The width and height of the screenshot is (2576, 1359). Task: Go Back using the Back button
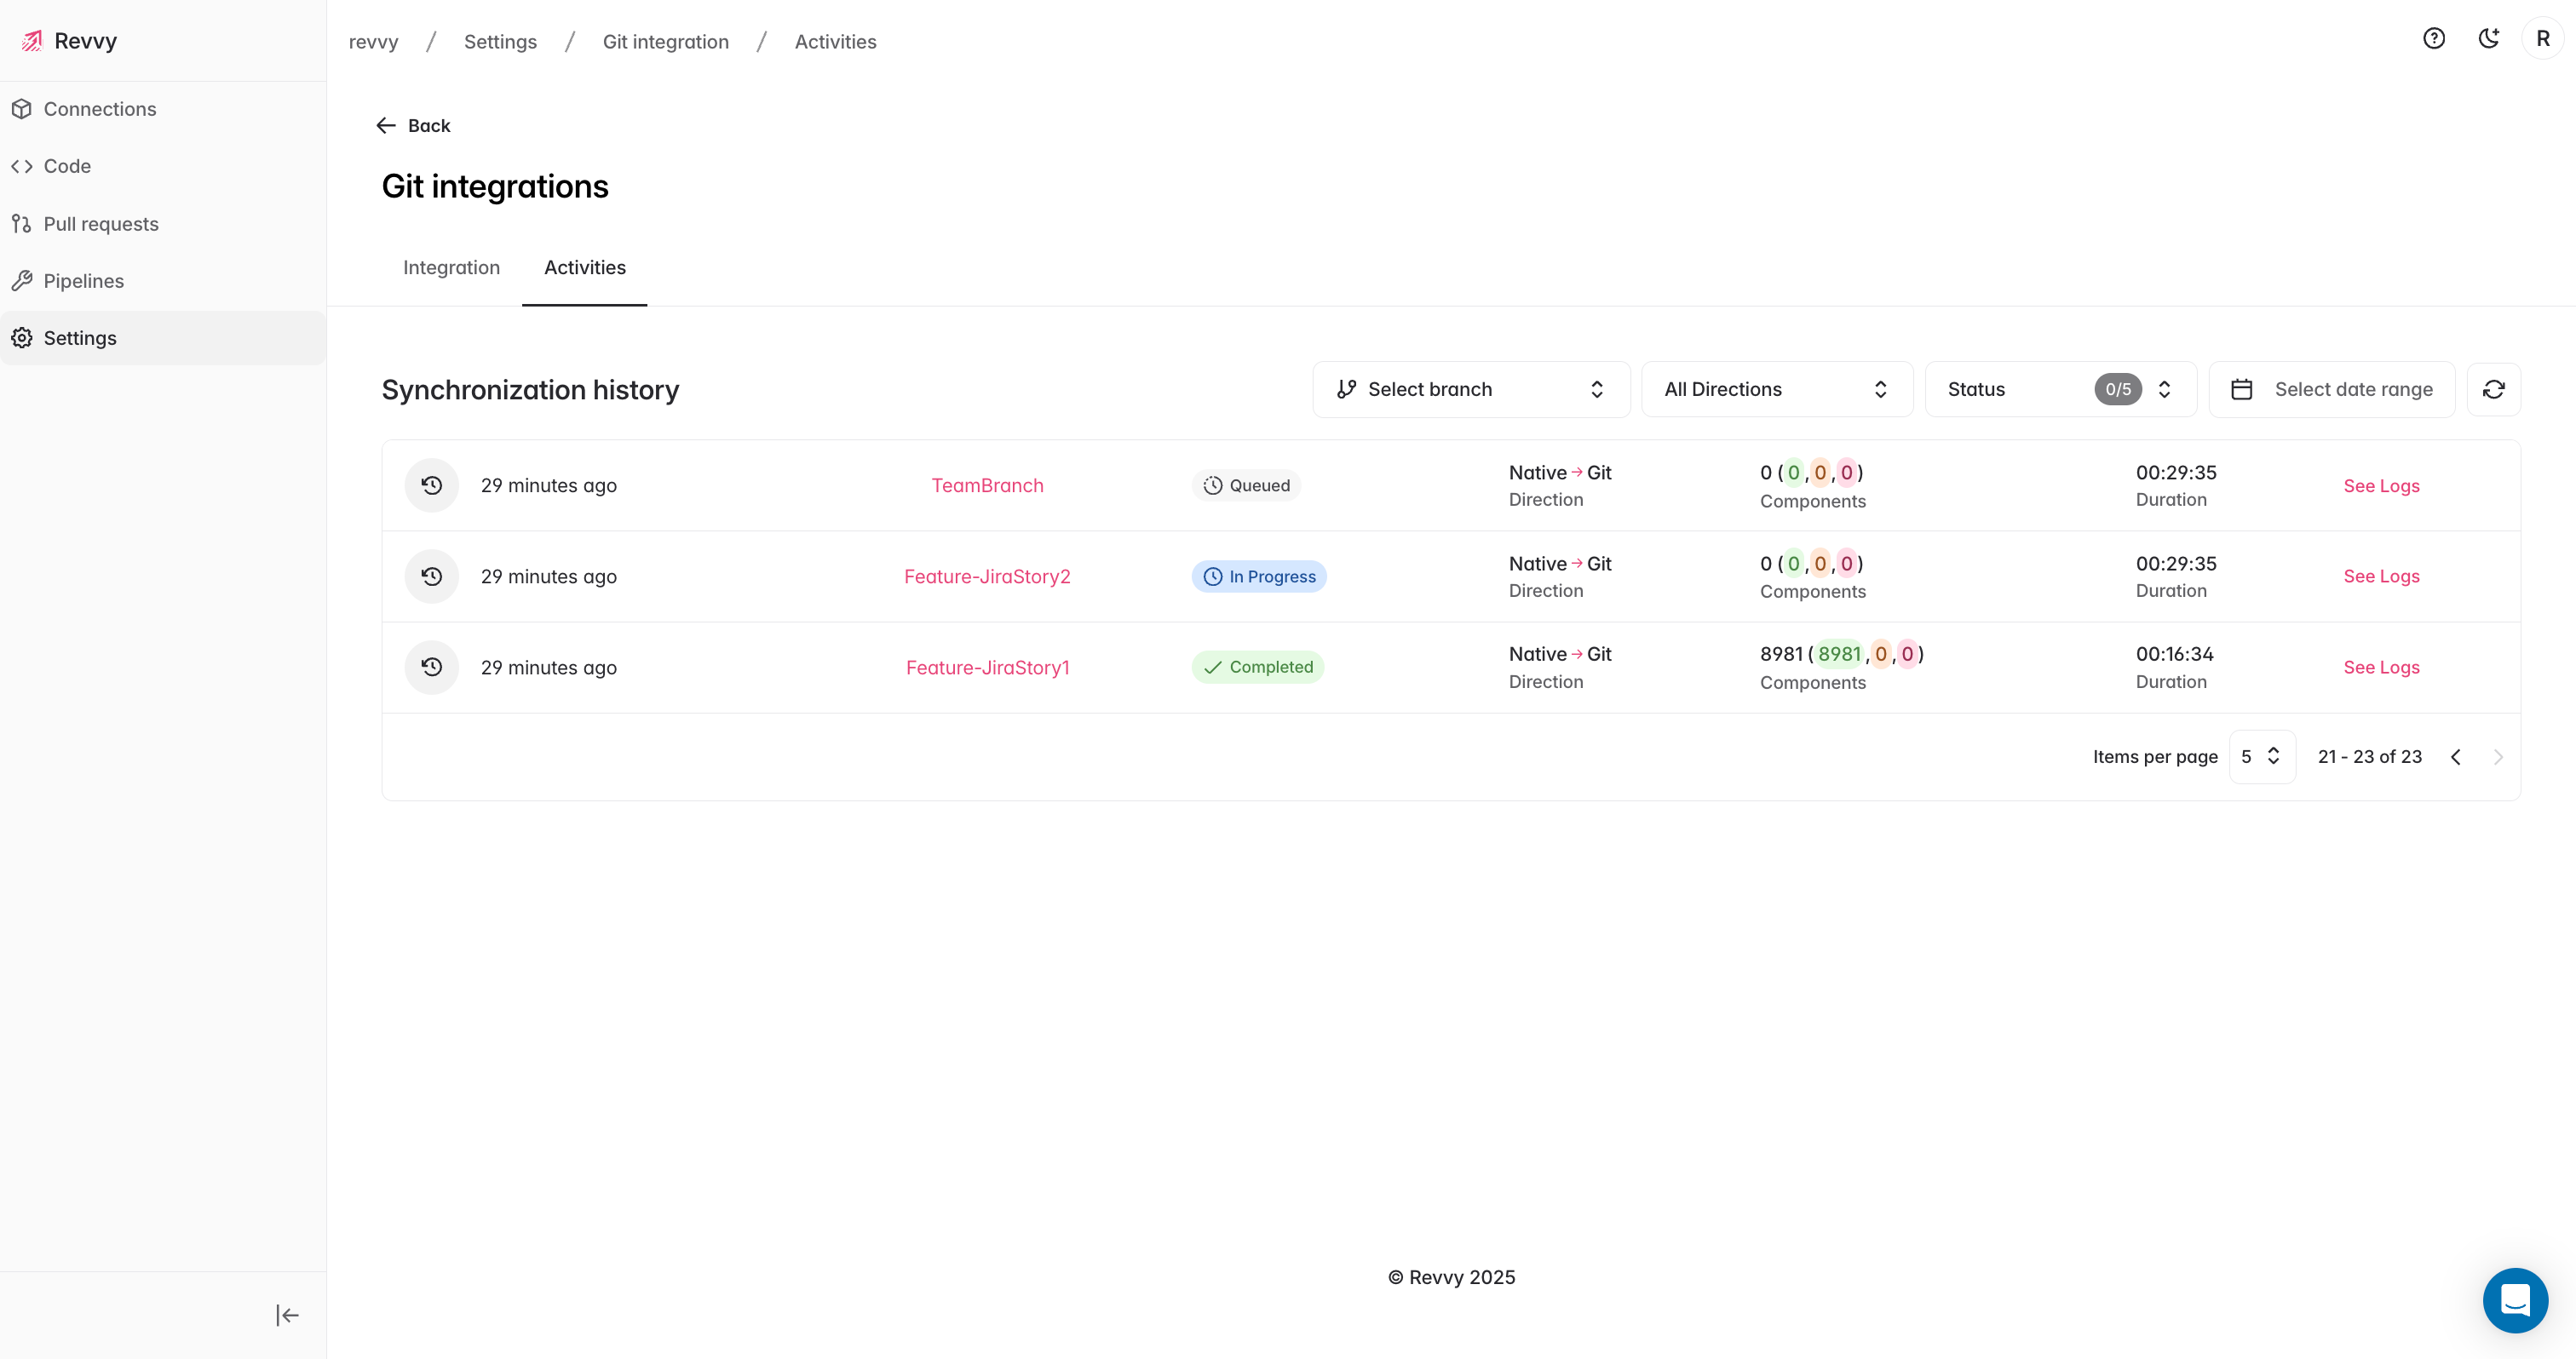point(413,125)
